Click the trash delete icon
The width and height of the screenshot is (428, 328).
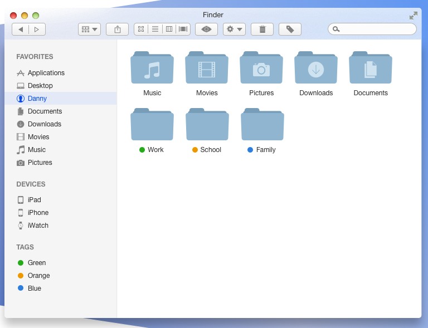pos(262,29)
